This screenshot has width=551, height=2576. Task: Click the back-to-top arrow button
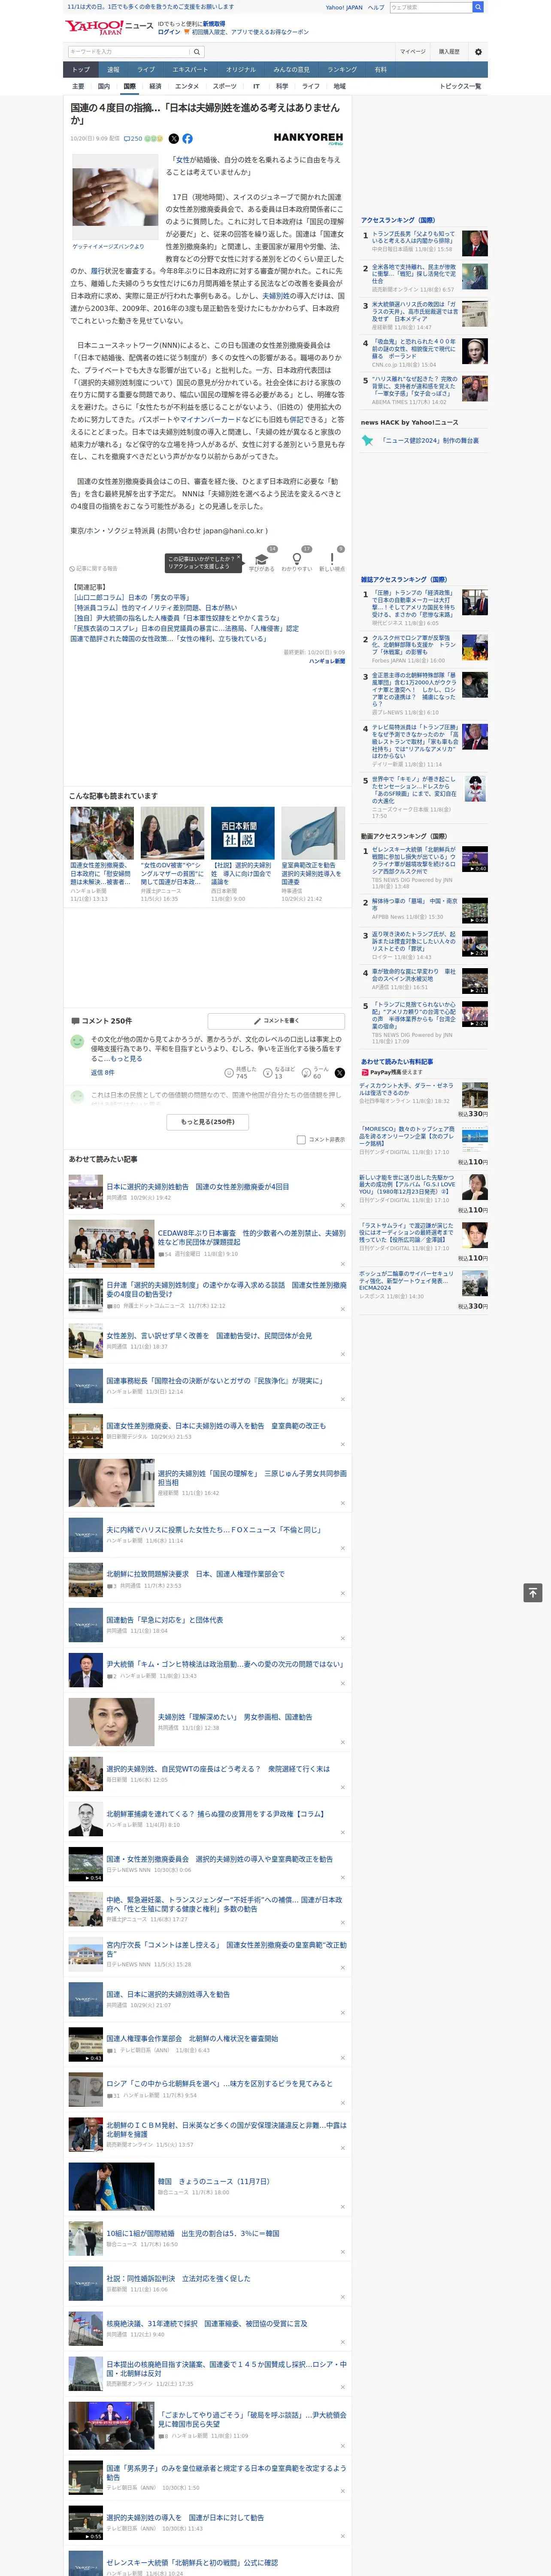coord(533,1593)
